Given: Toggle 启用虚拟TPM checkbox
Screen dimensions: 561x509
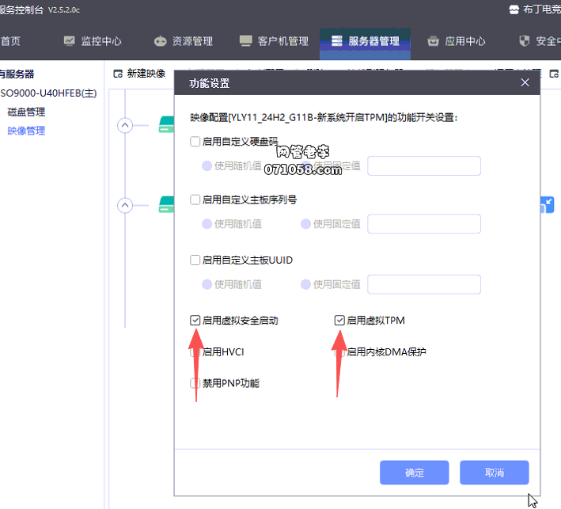Looking at the screenshot, I should (339, 320).
